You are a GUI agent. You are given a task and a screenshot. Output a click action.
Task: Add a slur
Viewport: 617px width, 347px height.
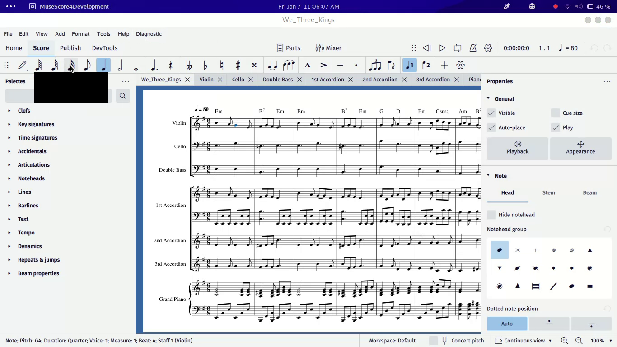[x=289, y=65]
